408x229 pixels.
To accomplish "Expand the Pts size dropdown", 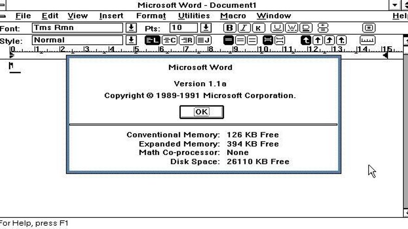I will [206, 28].
